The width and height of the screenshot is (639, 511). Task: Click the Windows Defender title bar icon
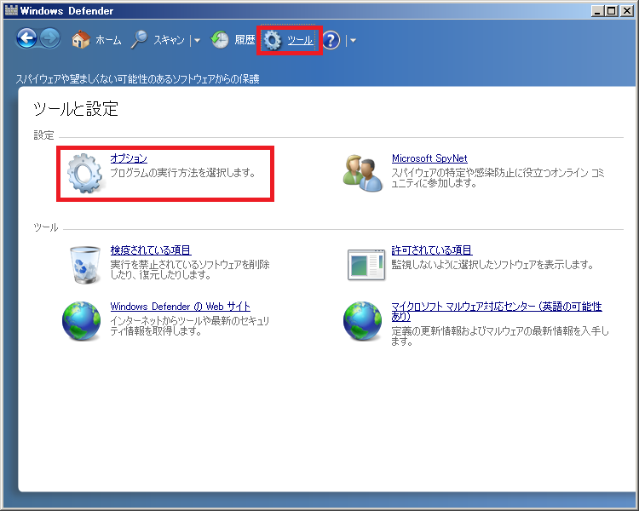tap(11, 10)
